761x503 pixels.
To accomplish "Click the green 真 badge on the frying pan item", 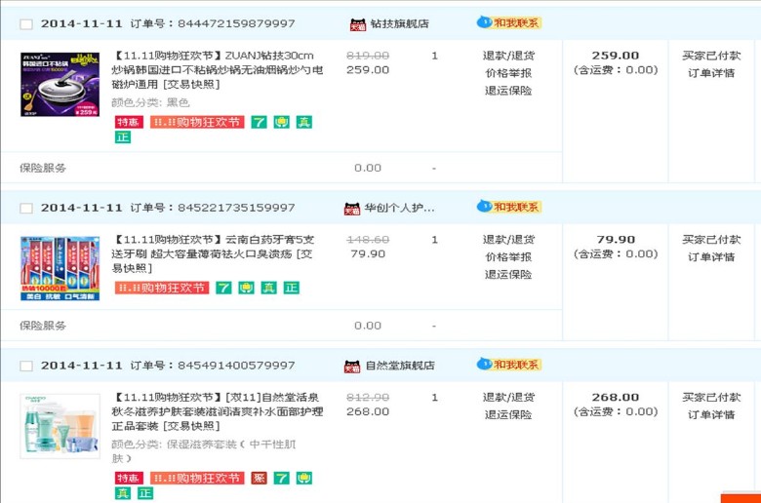I will coord(304,122).
